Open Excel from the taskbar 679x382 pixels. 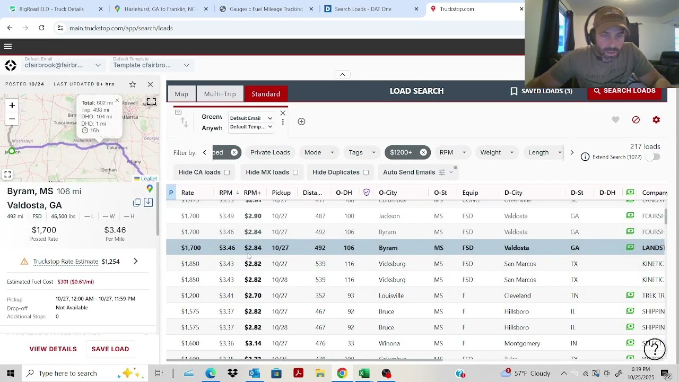(364, 374)
